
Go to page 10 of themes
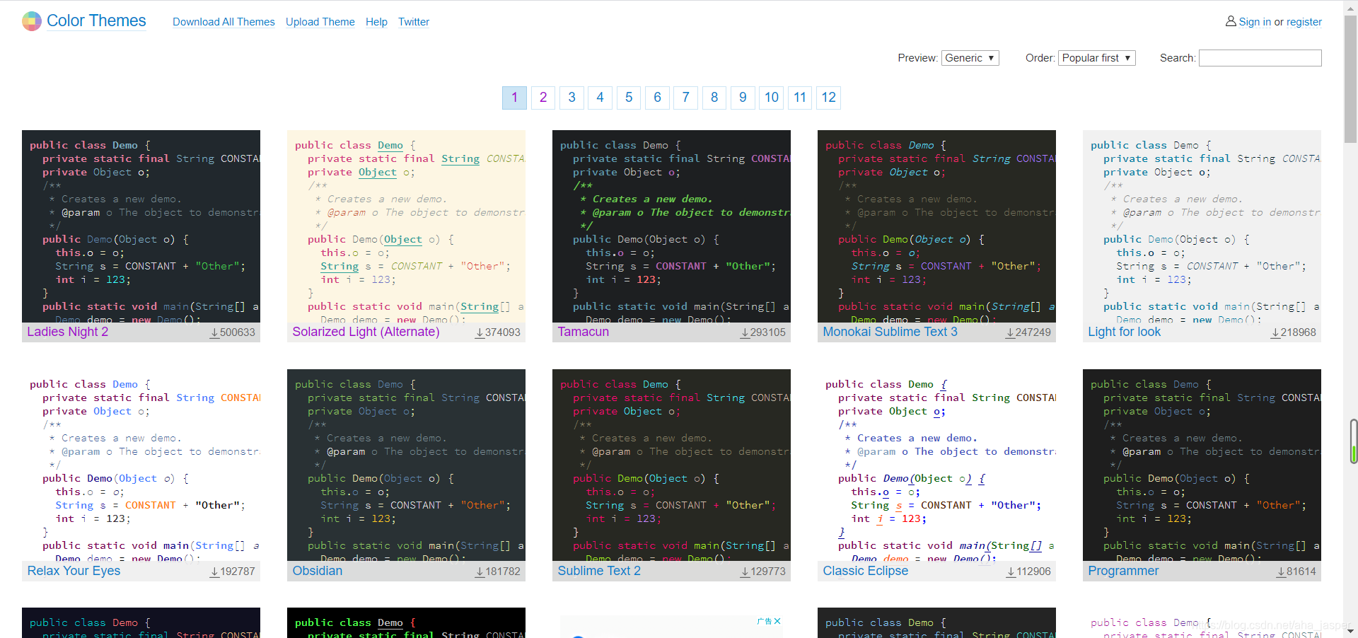click(x=772, y=98)
